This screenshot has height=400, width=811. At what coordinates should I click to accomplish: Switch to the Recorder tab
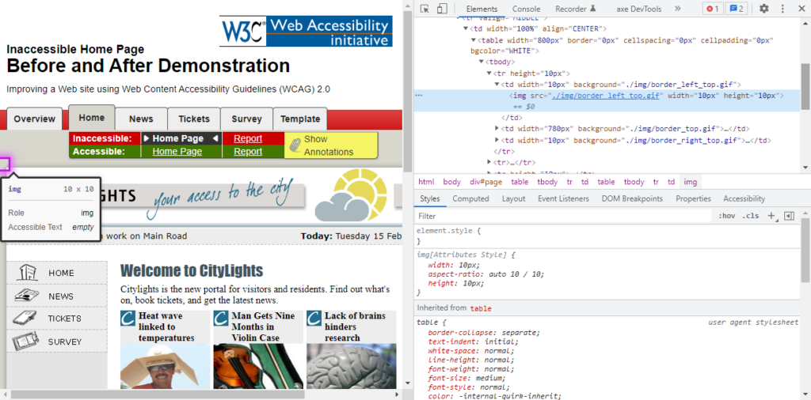[575, 9]
